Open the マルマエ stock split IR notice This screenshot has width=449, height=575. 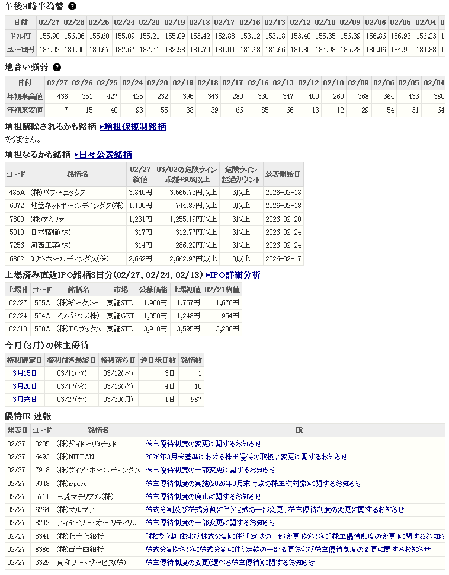click(275, 510)
